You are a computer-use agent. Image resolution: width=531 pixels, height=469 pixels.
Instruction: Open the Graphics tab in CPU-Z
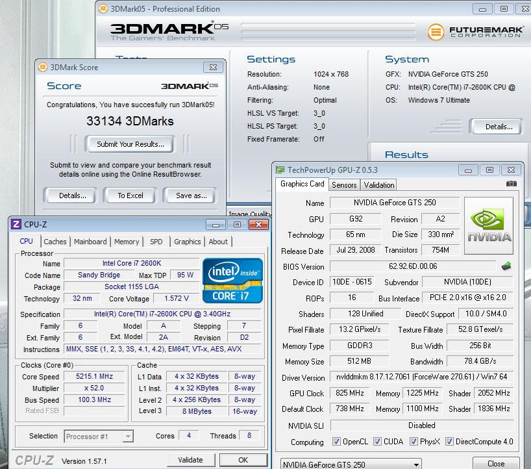(x=187, y=242)
